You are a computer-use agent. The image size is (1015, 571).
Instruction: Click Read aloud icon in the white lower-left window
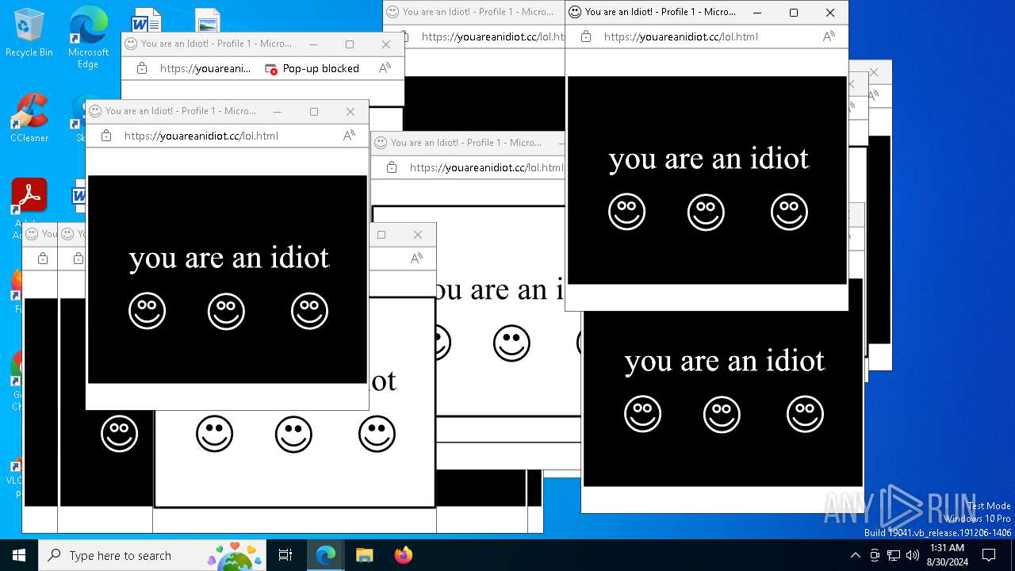point(416,259)
